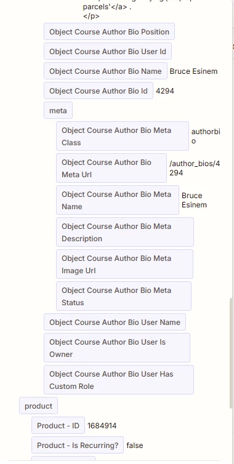The width and height of the screenshot is (234, 464).
Task: Select Object Course Author Bio User Name
Action: (x=115, y=322)
